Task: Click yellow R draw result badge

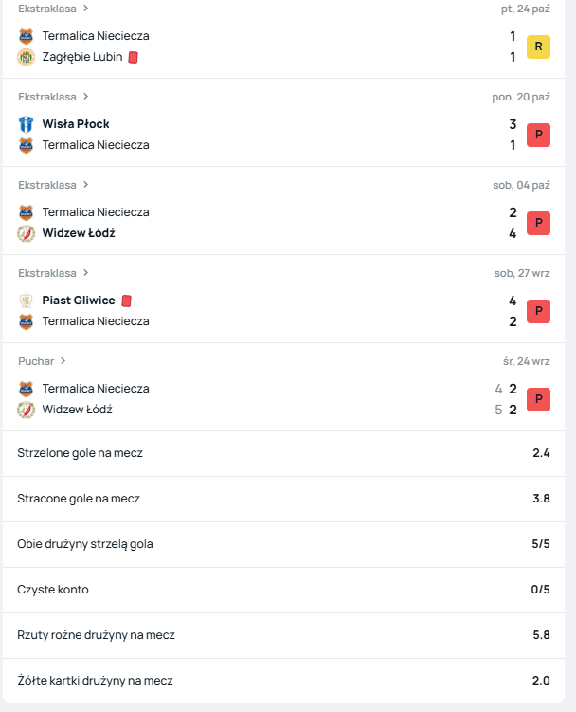Action: pyautogui.click(x=538, y=46)
